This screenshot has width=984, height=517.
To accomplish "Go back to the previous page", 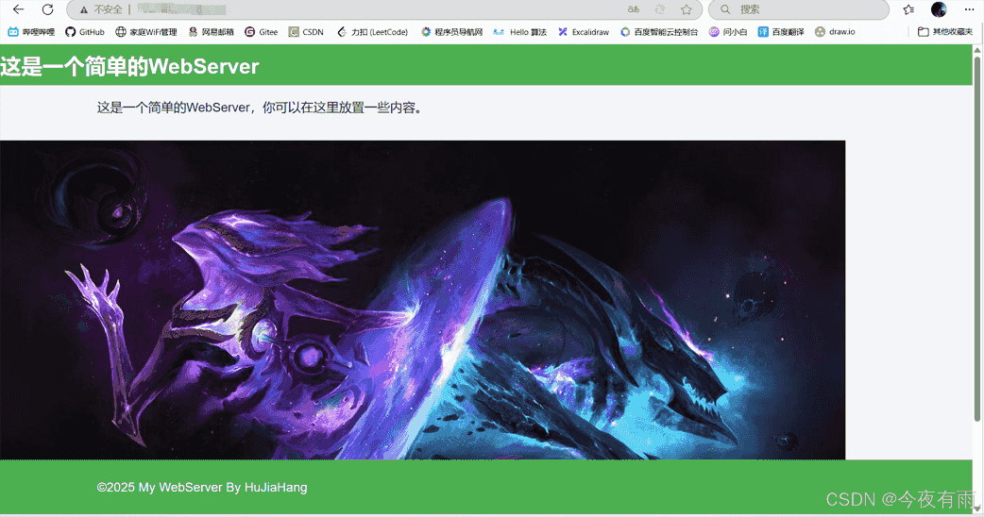I will coord(18,9).
